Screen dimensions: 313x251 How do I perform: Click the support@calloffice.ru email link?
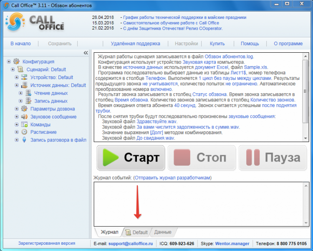tap(131, 243)
